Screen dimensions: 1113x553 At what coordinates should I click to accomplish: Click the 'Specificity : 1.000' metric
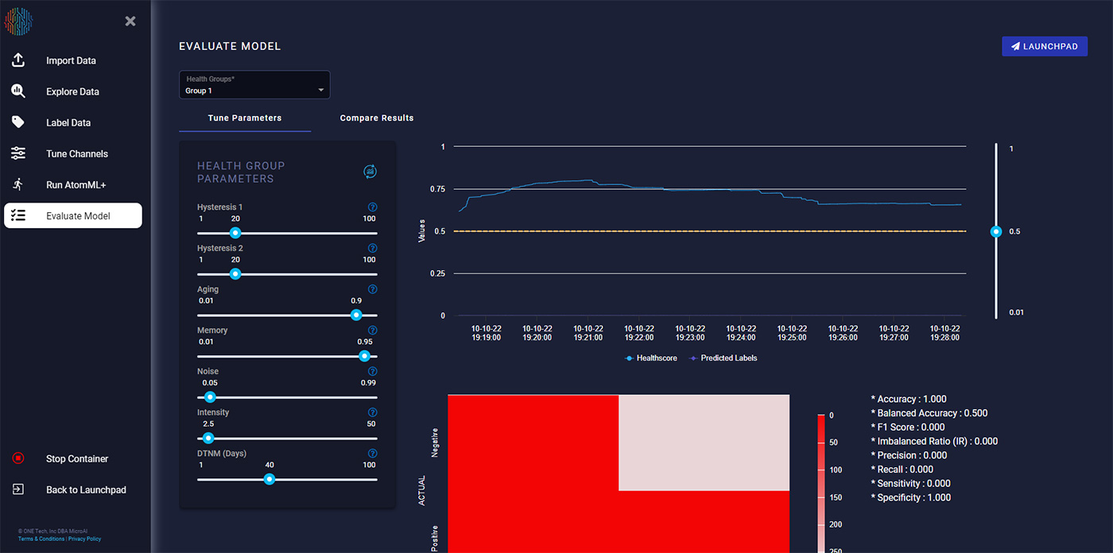pos(910,497)
